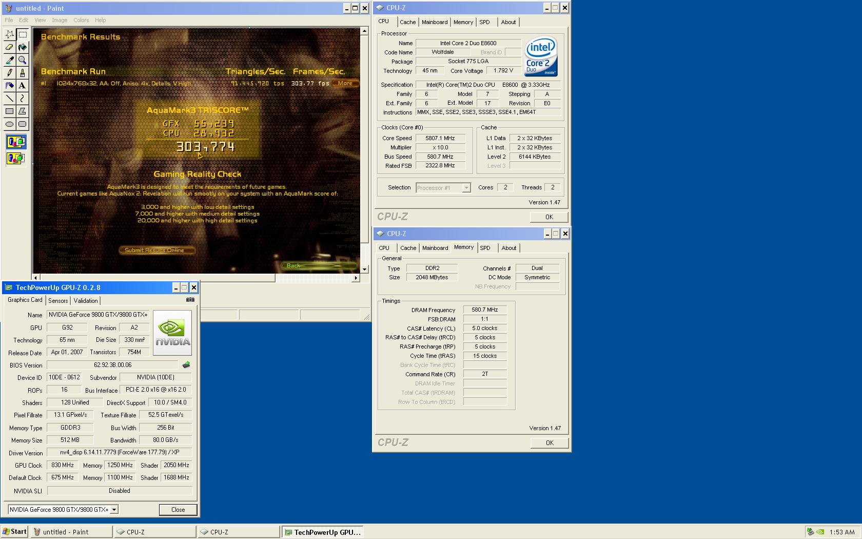Viewport: 862px width, 539px height.
Task: Choose the Curve tool in Paint
Action: pos(23,98)
